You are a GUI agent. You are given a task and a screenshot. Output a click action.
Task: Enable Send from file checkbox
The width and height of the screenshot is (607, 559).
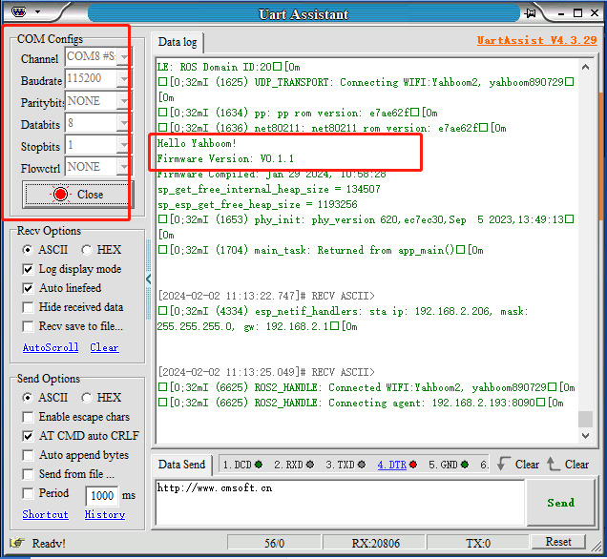28,474
